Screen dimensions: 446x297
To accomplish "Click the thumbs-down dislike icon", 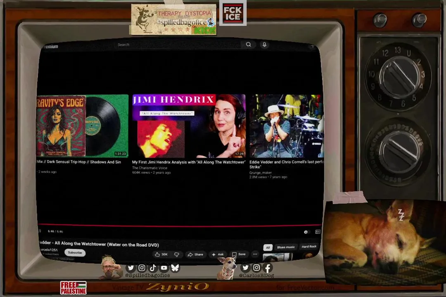I will coord(177,255).
